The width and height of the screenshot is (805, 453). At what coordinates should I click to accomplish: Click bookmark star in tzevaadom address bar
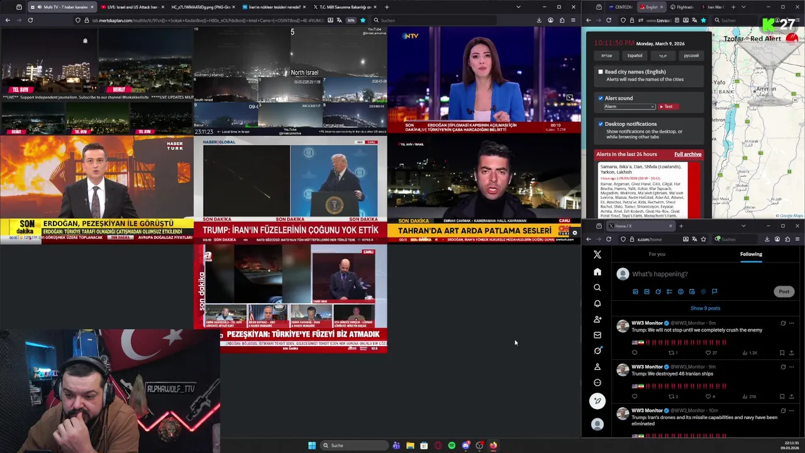[703, 20]
